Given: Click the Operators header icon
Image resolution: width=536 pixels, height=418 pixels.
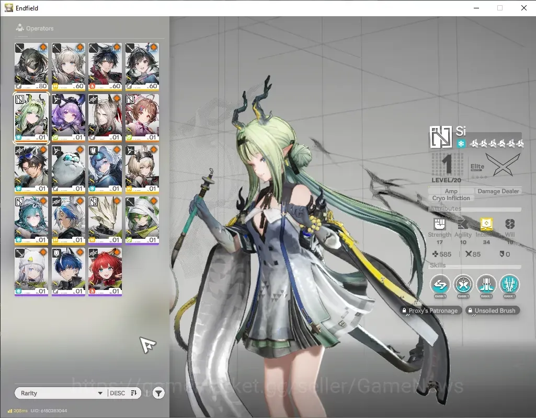Looking at the screenshot, I should click(x=20, y=28).
